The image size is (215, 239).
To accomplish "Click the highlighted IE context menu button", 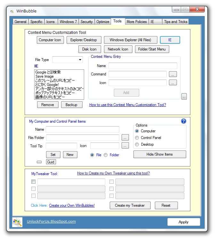I will 170,40.
